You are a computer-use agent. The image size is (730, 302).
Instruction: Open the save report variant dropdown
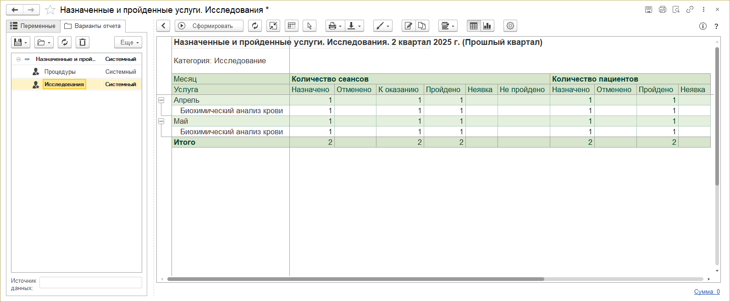21,43
